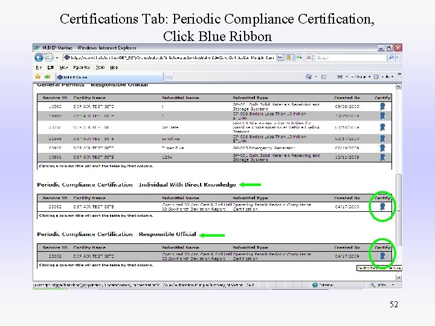
Task: Sort General Permits table by Submittal Name
Action: (181, 98)
